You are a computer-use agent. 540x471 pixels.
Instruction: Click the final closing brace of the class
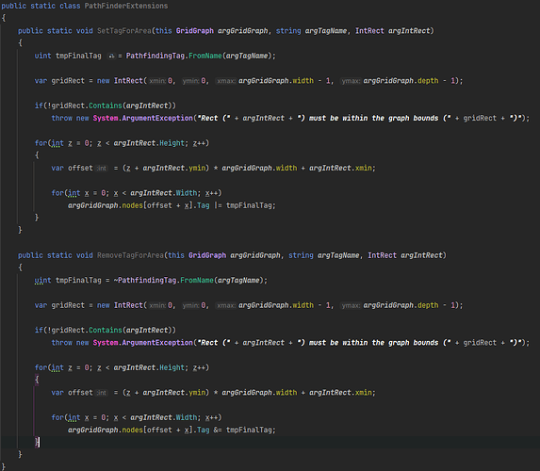pyautogui.click(x=4, y=467)
